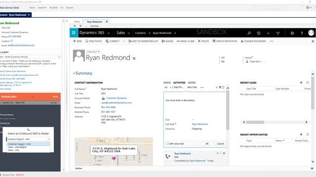Click ADD TO MARKETING LIST command
This screenshot has width=316, height=177.
143,41
